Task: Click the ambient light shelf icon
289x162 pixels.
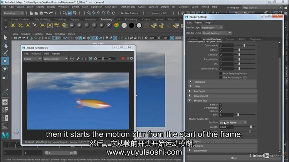Action: pos(13,25)
